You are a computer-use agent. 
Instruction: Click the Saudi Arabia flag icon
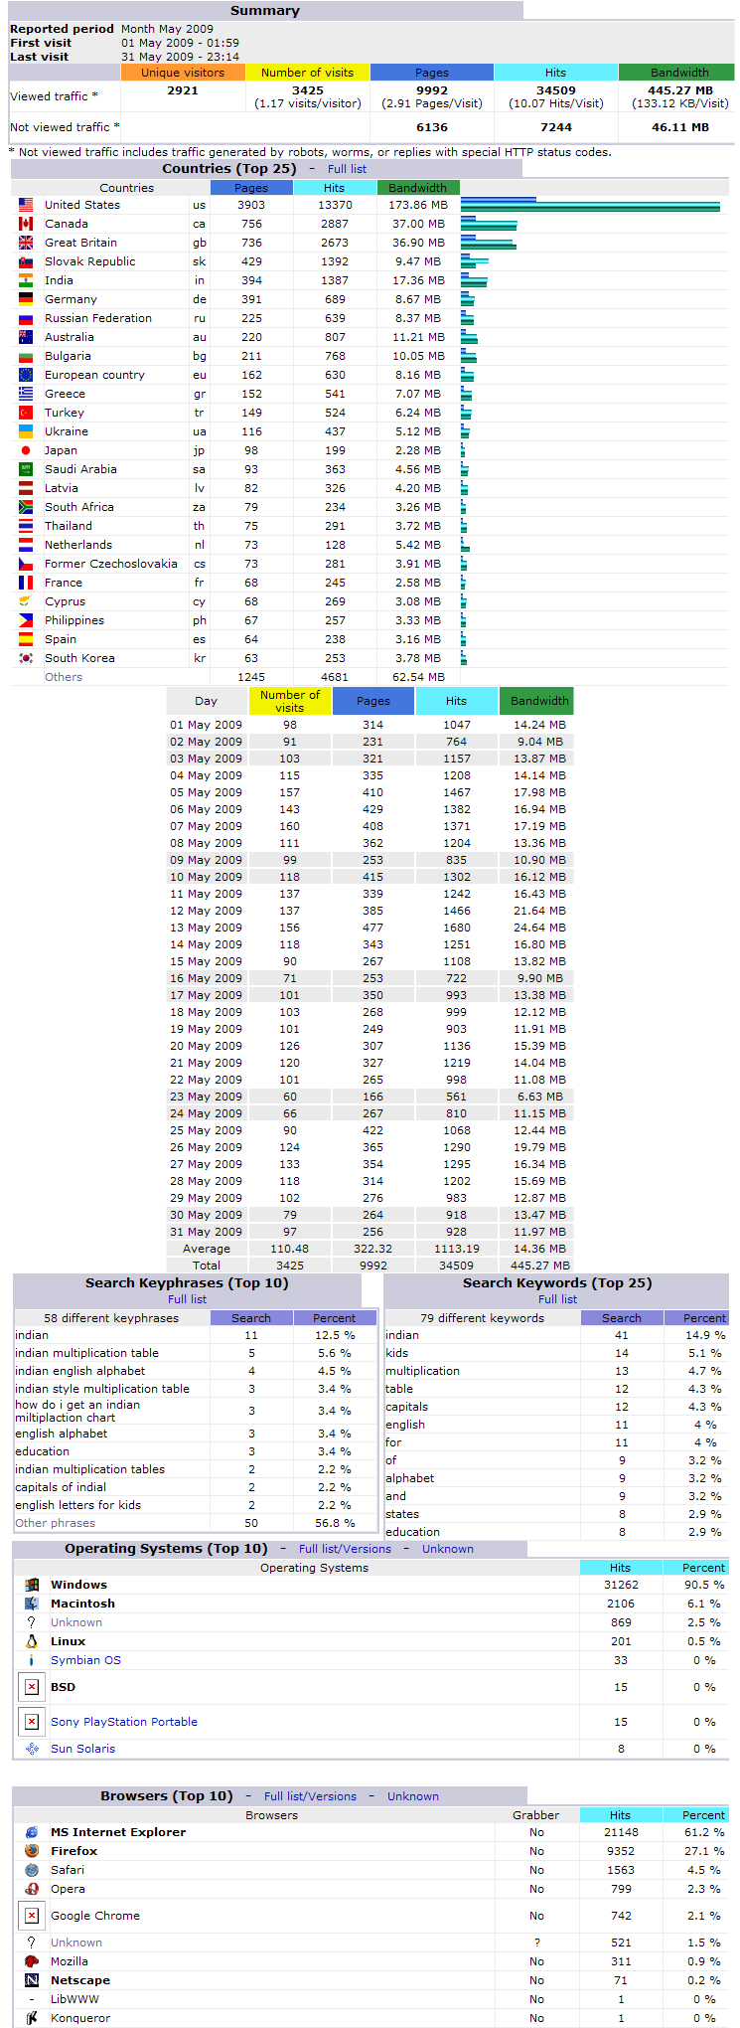coord(26,469)
